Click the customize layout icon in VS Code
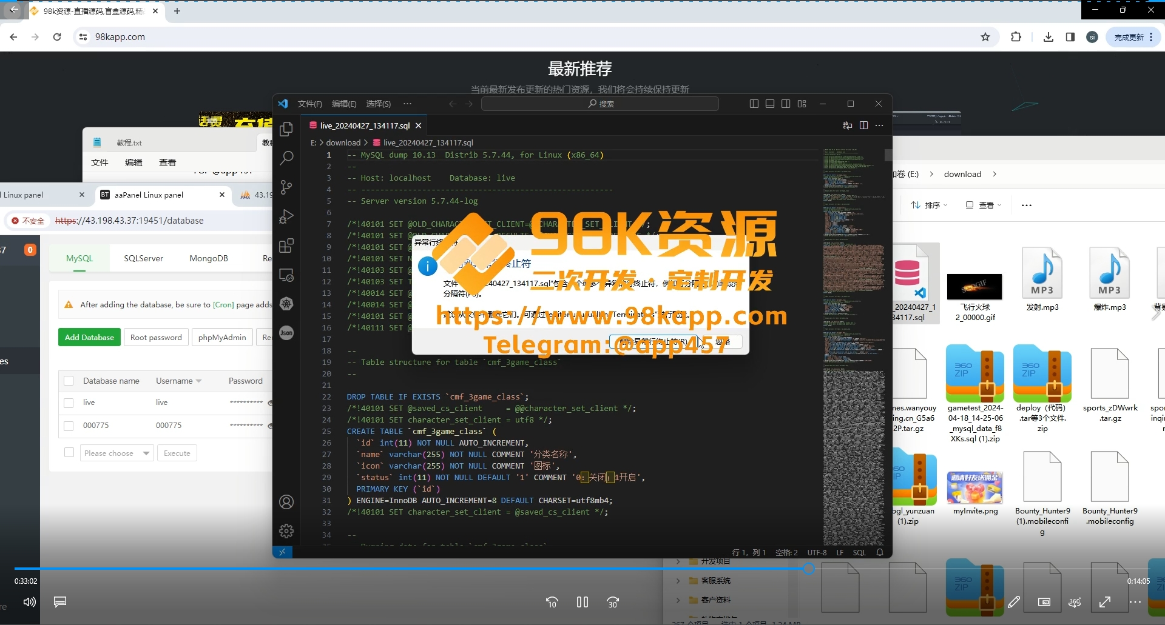 tap(802, 104)
